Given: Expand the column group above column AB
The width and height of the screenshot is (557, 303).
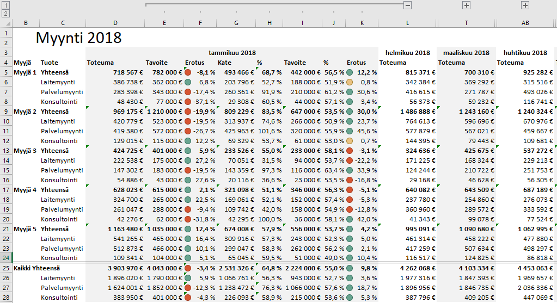Looking at the screenshot, I should point(525,5).
